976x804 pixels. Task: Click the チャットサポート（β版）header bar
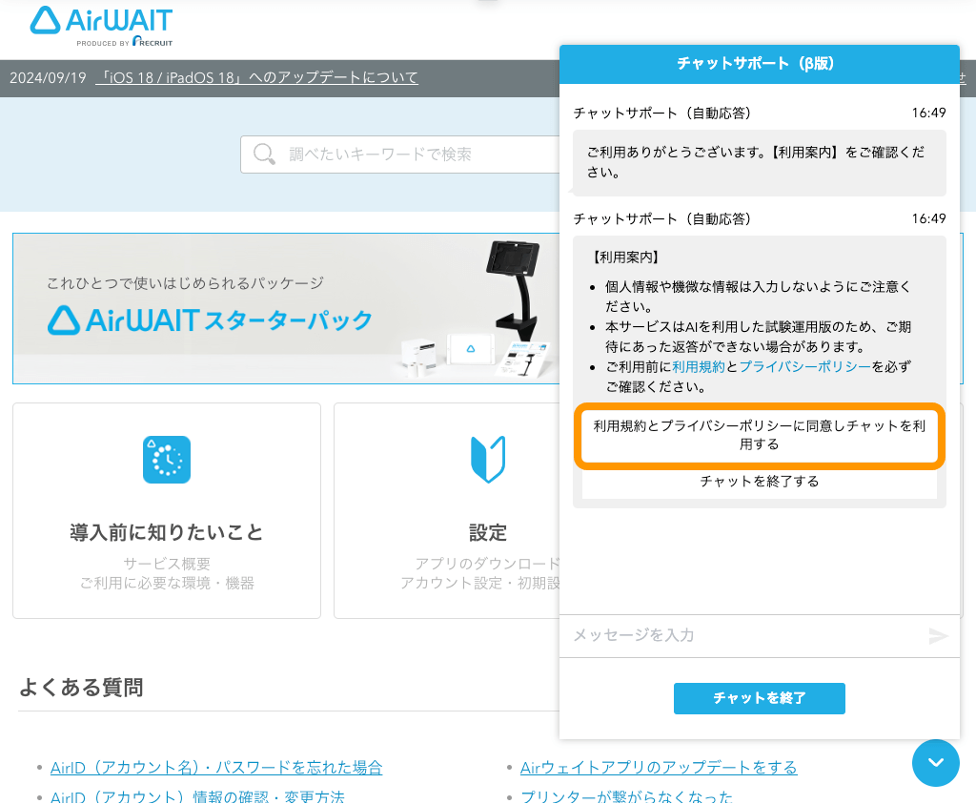click(760, 64)
